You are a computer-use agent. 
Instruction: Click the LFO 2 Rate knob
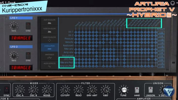click(14, 56)
